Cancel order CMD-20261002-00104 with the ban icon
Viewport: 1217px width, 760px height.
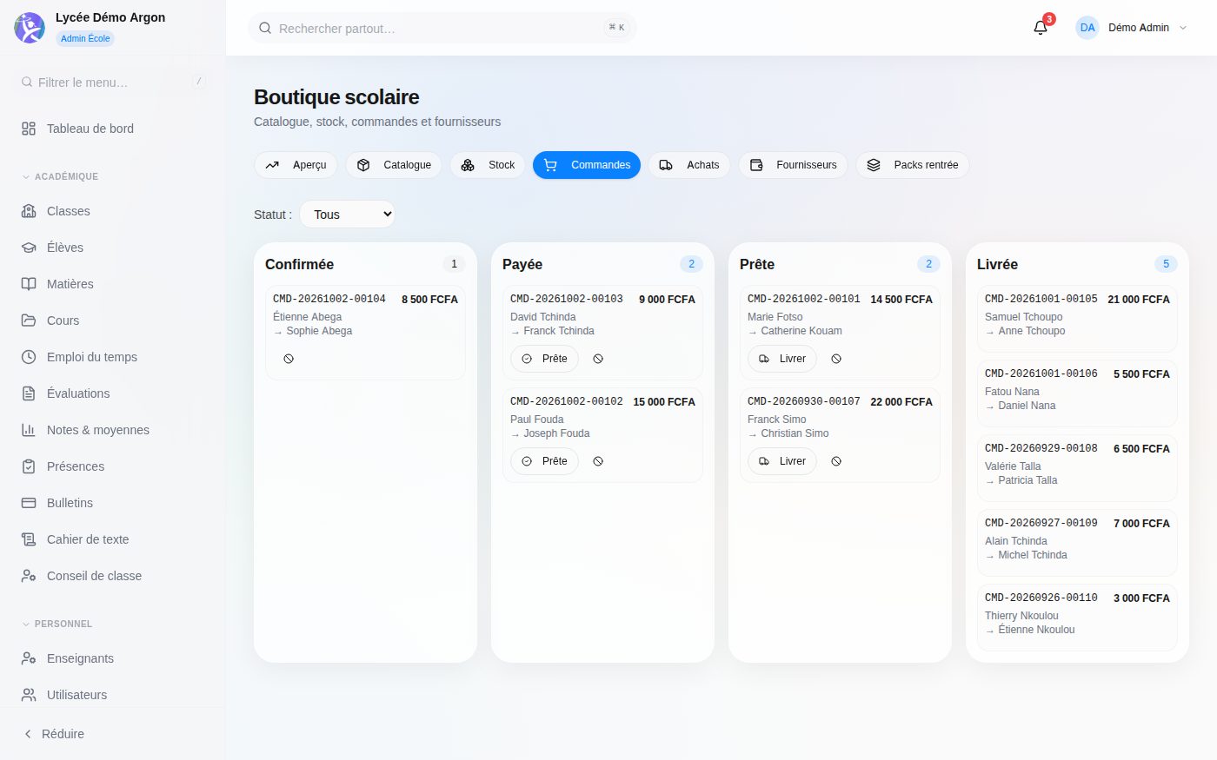point(289,359)
